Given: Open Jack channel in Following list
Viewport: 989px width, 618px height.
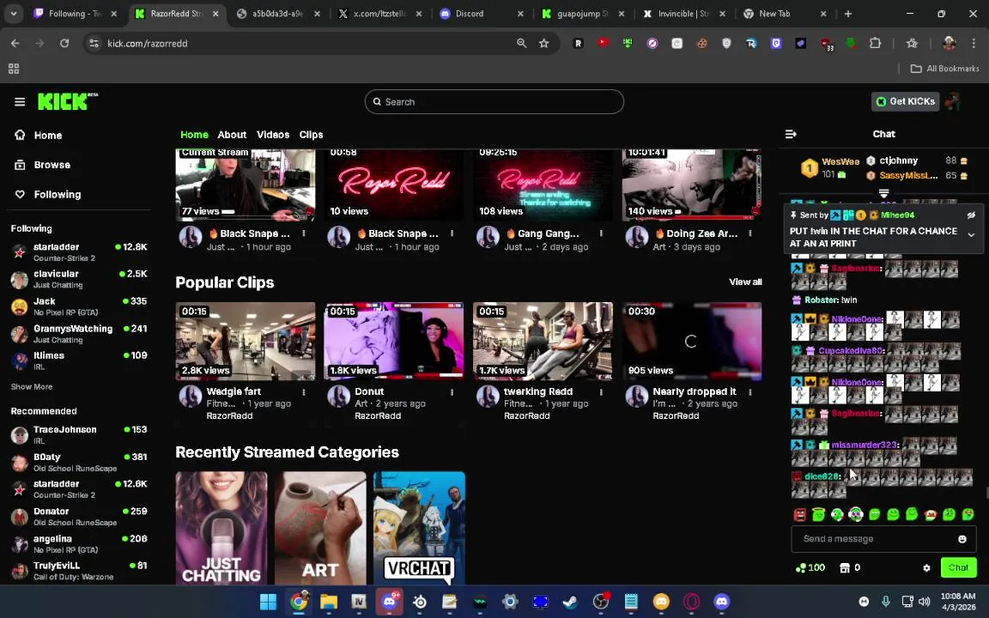Looking at the screenshot, I should 79,306.
